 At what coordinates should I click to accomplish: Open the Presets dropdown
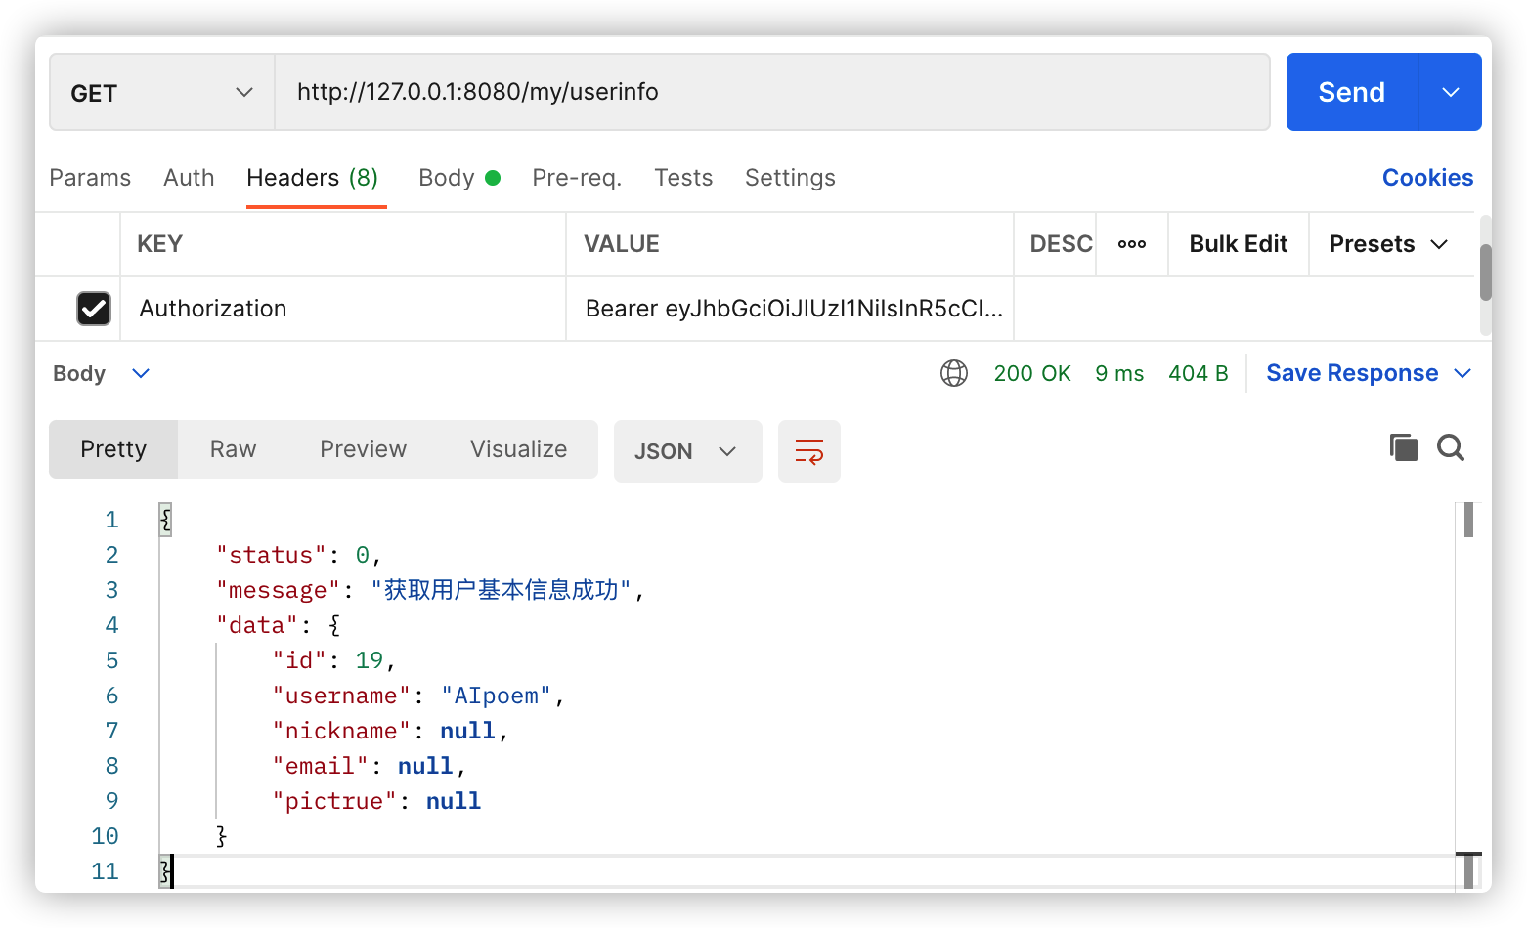point(1387,244)
